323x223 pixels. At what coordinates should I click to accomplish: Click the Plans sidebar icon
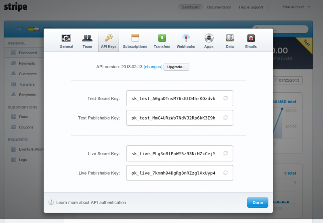[x=14, y=116]
